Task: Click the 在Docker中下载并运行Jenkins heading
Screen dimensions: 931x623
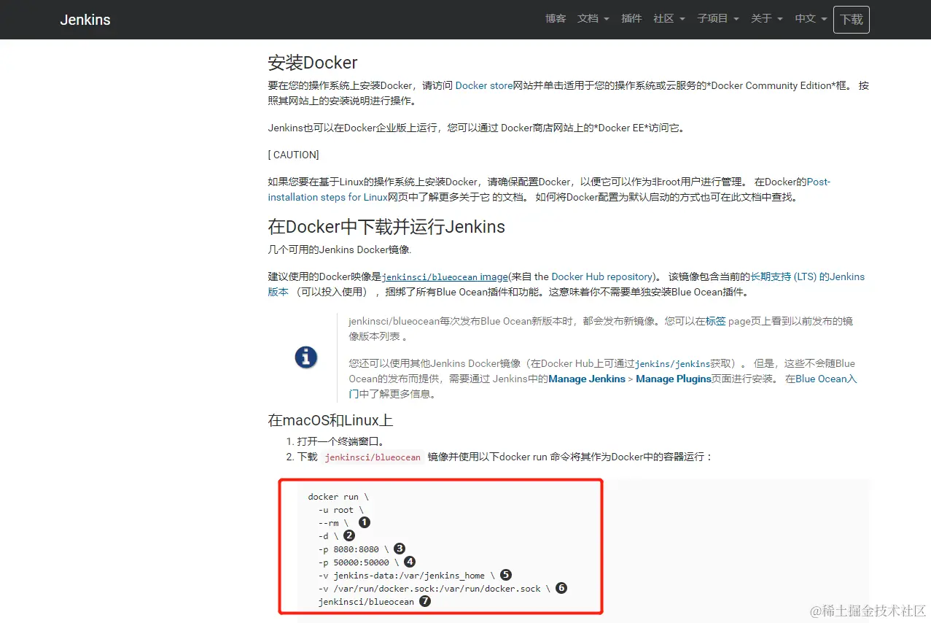Action: 386,227
